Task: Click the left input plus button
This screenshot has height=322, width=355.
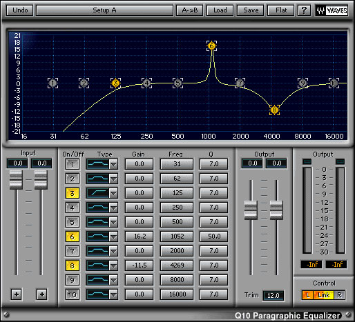Action: pyautogui.click(x=17, y=294)
